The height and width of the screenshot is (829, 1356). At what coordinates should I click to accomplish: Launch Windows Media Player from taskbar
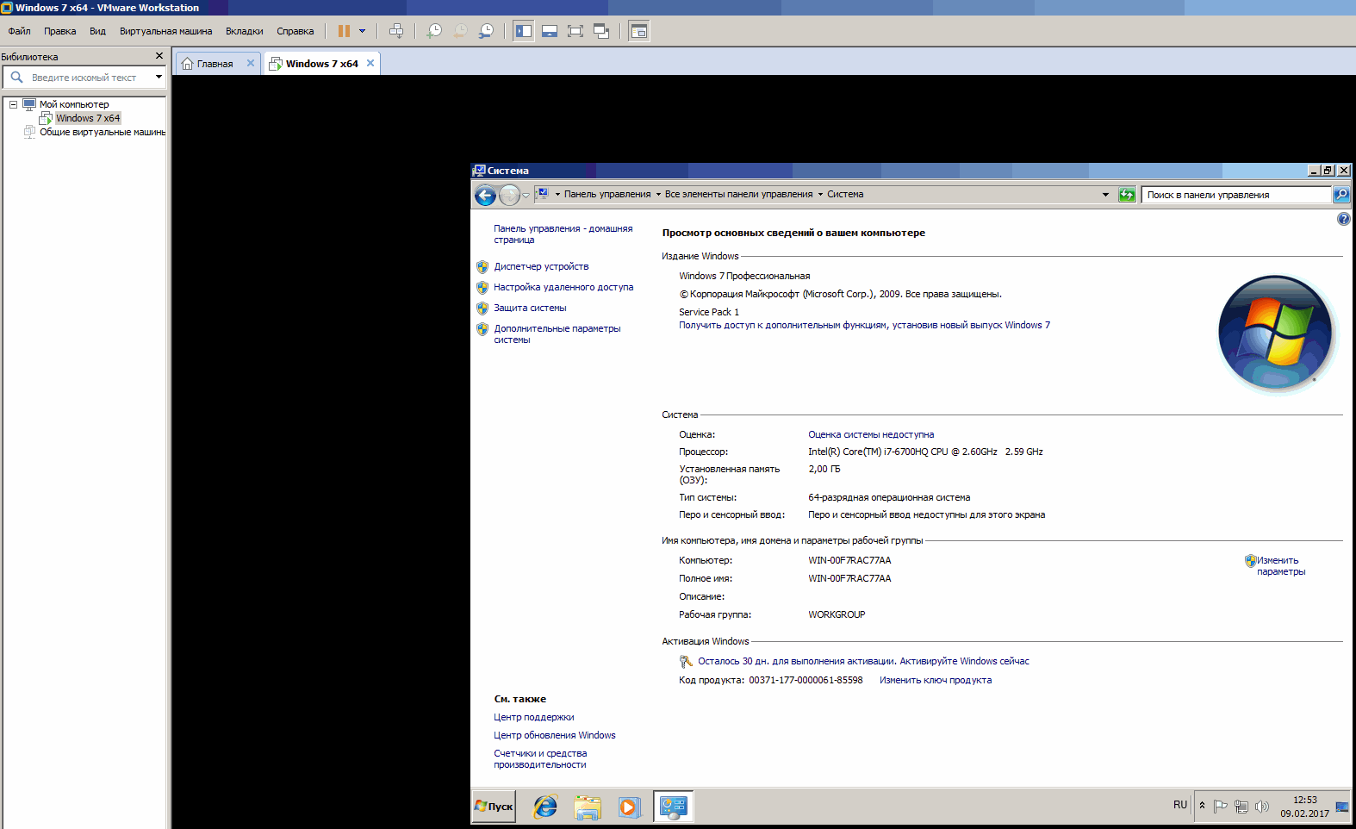pyautogui.click(x=629, y=807)
